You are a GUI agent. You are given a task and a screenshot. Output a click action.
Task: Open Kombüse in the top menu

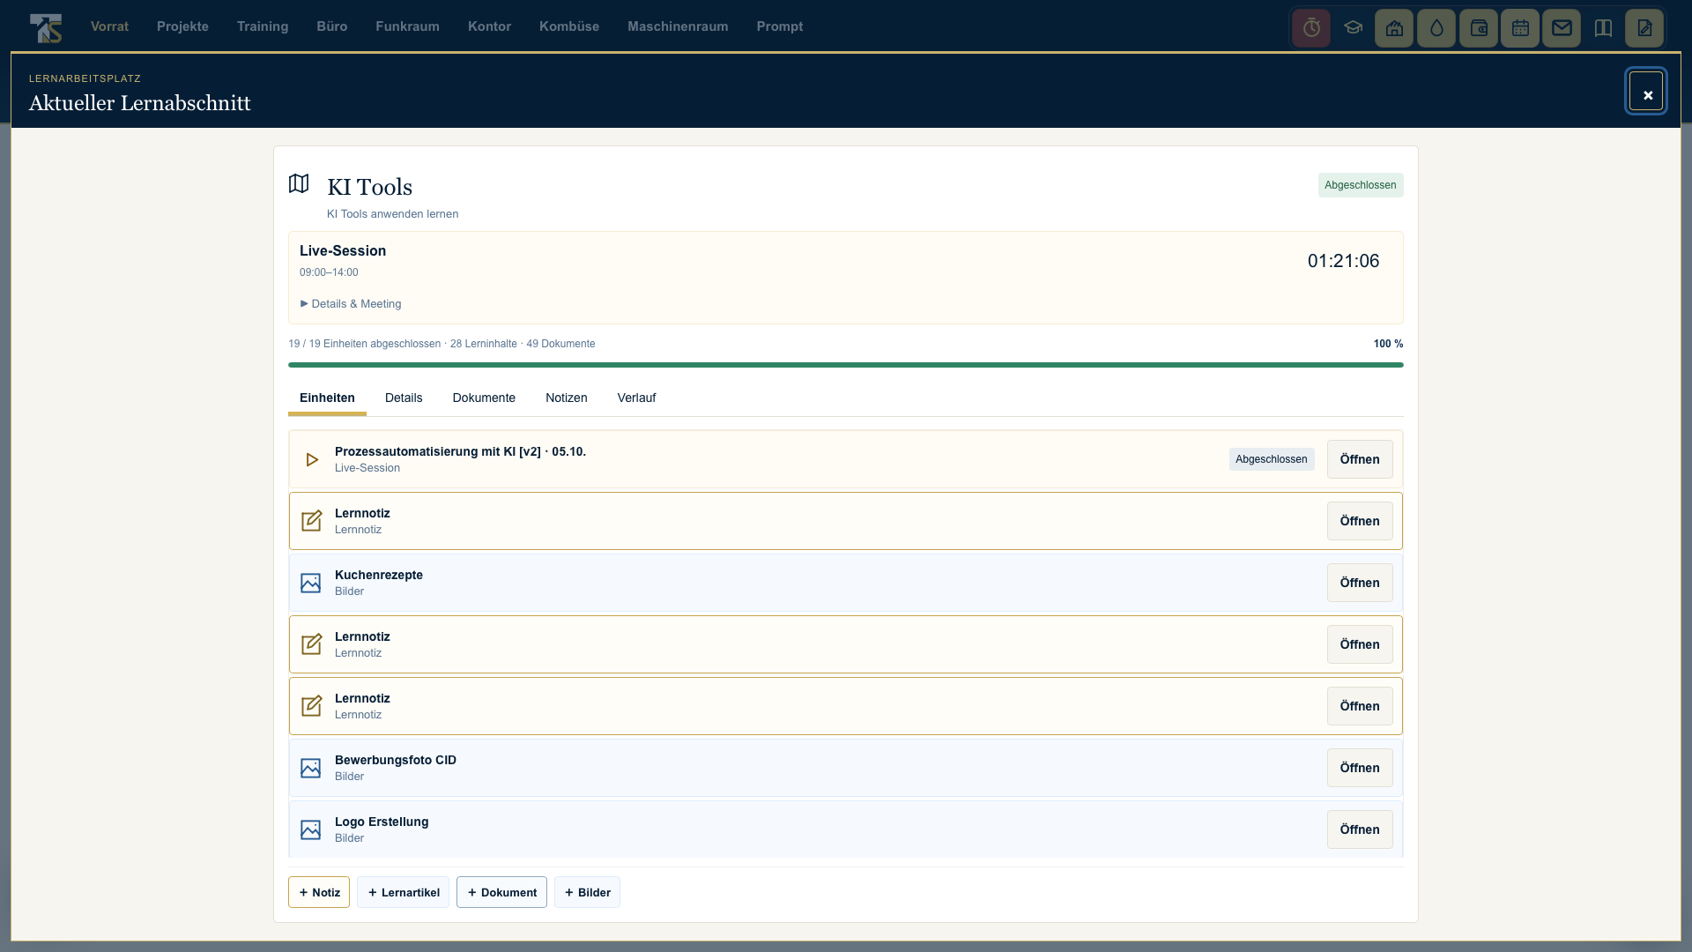point(569,26)
